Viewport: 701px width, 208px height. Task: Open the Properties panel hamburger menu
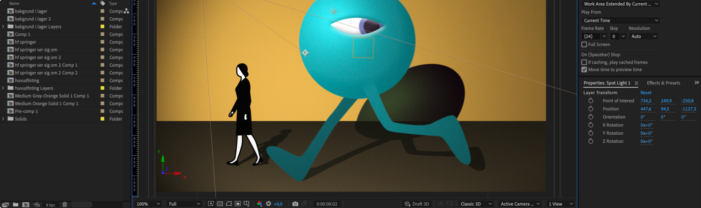point(636,83)
